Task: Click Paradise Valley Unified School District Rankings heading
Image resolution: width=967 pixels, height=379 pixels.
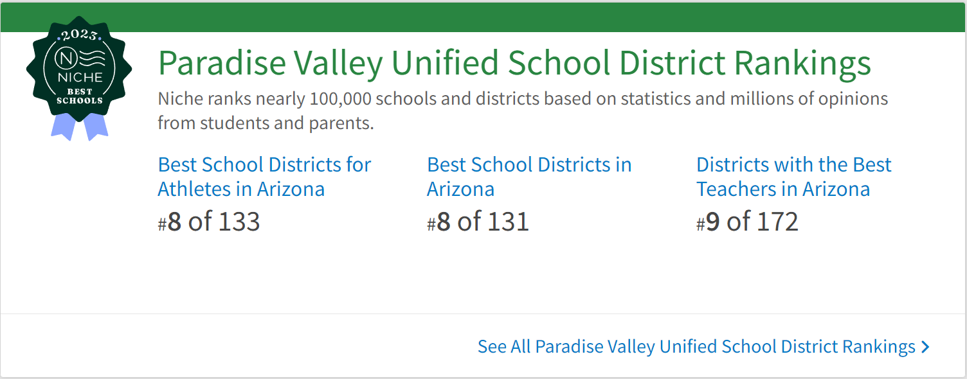Action: click(x=514, y=63)
